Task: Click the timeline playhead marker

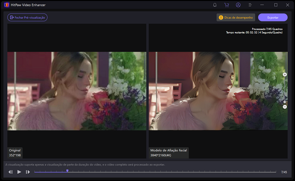Action: pos(67,171)
